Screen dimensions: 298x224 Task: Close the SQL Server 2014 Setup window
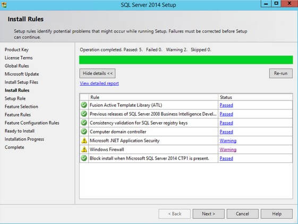click(290, 4)
